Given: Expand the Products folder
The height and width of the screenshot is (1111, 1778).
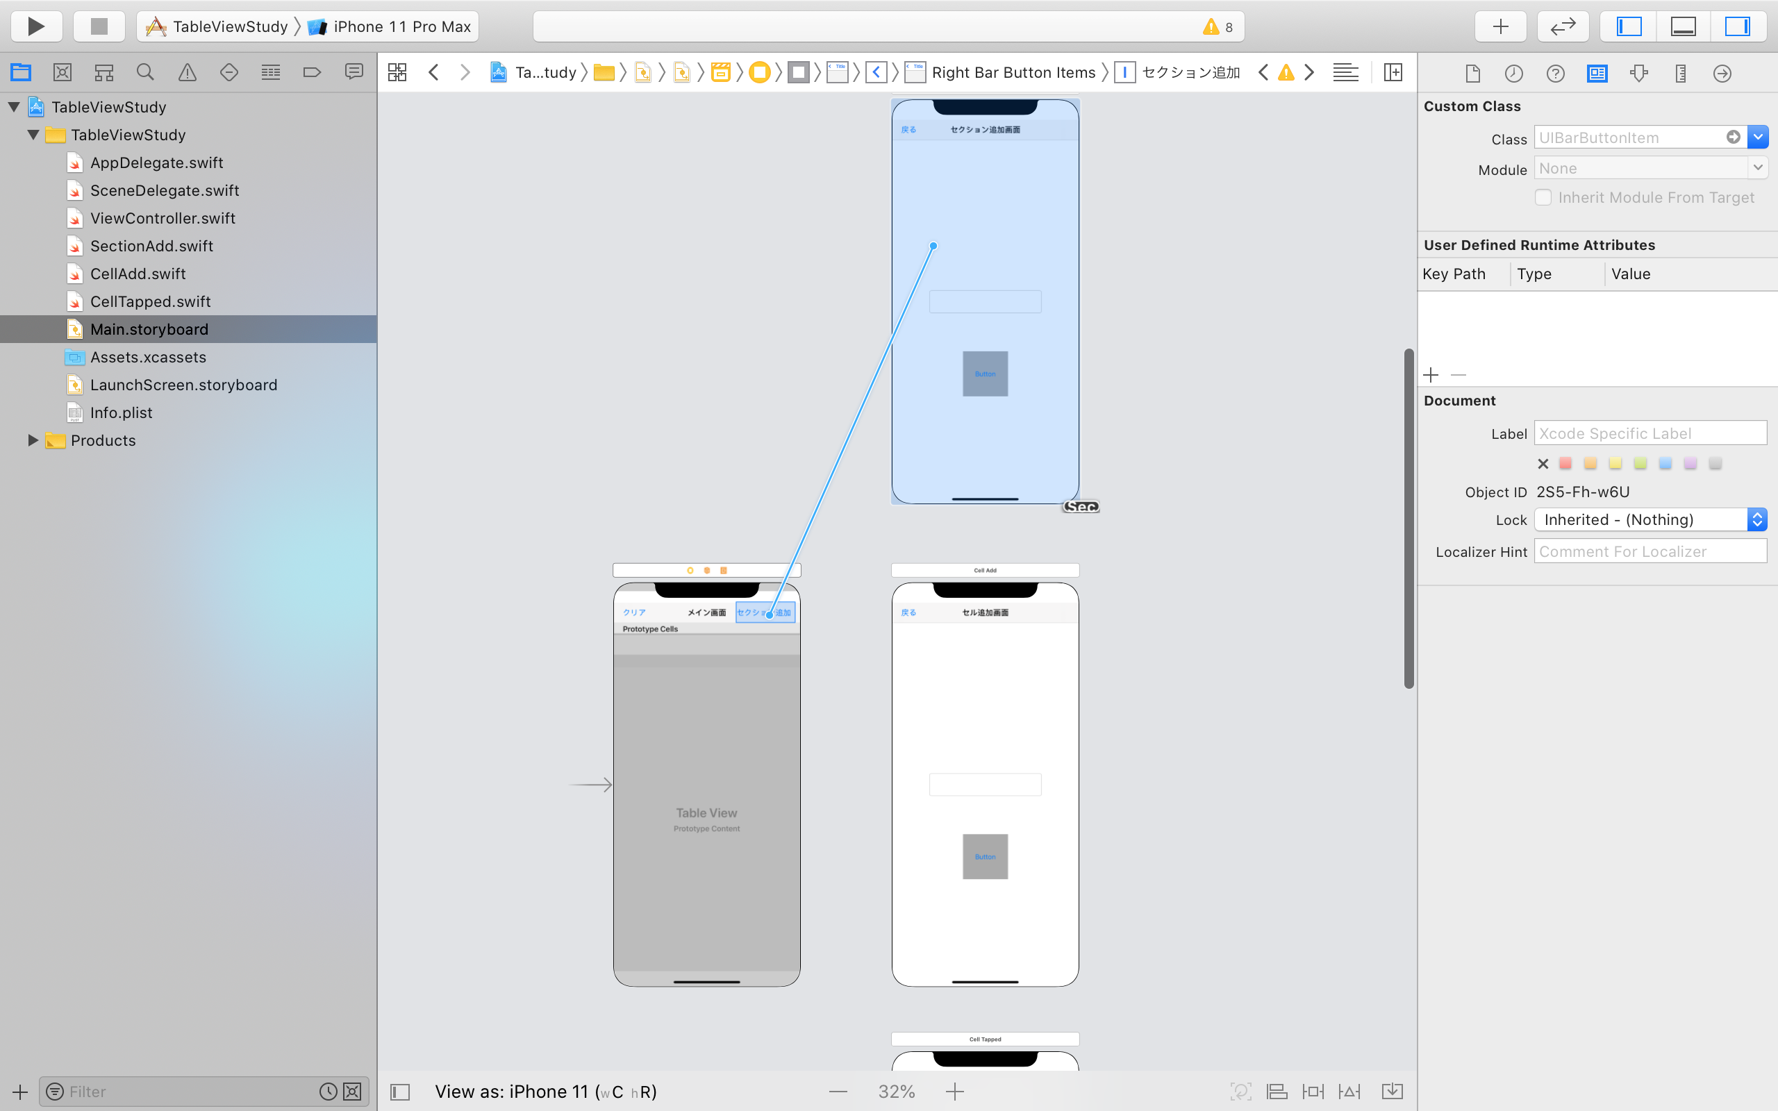Looking at the screenshot, I should point(33,440).
